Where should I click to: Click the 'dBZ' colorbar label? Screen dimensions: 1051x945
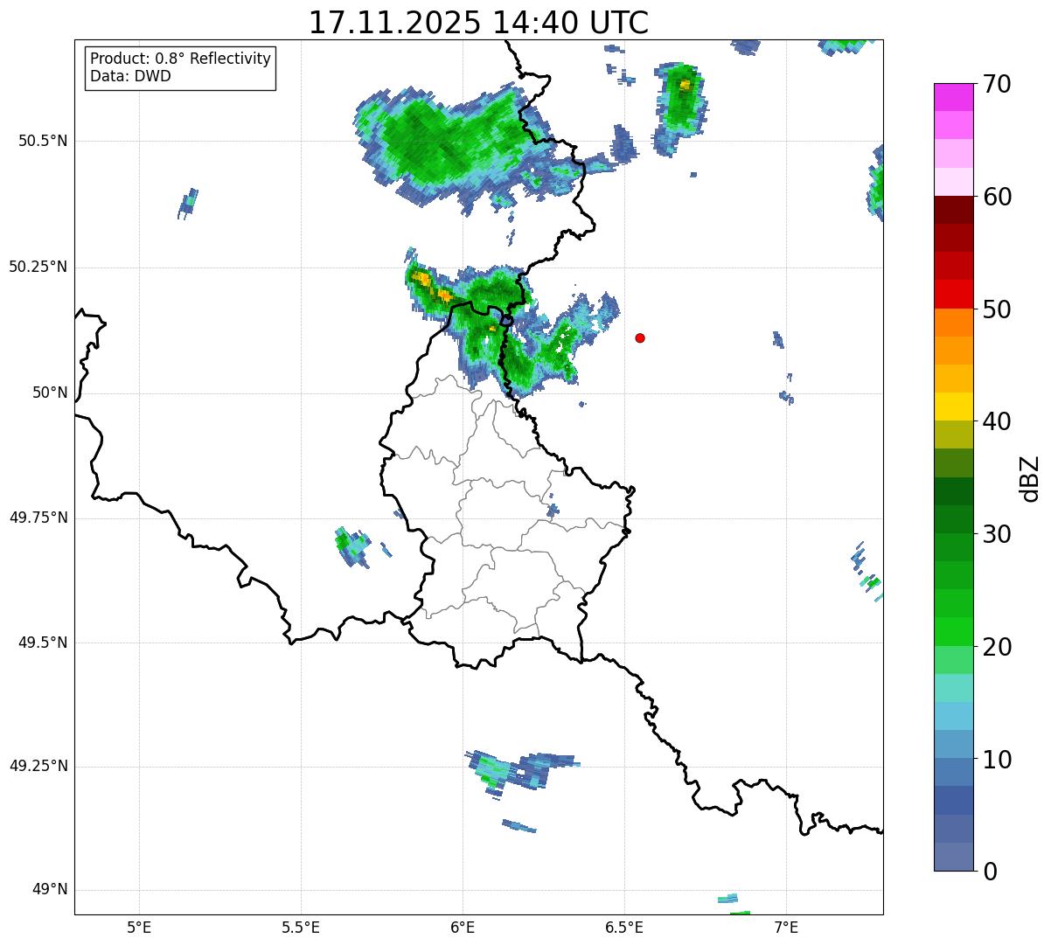click(1029, 478)
